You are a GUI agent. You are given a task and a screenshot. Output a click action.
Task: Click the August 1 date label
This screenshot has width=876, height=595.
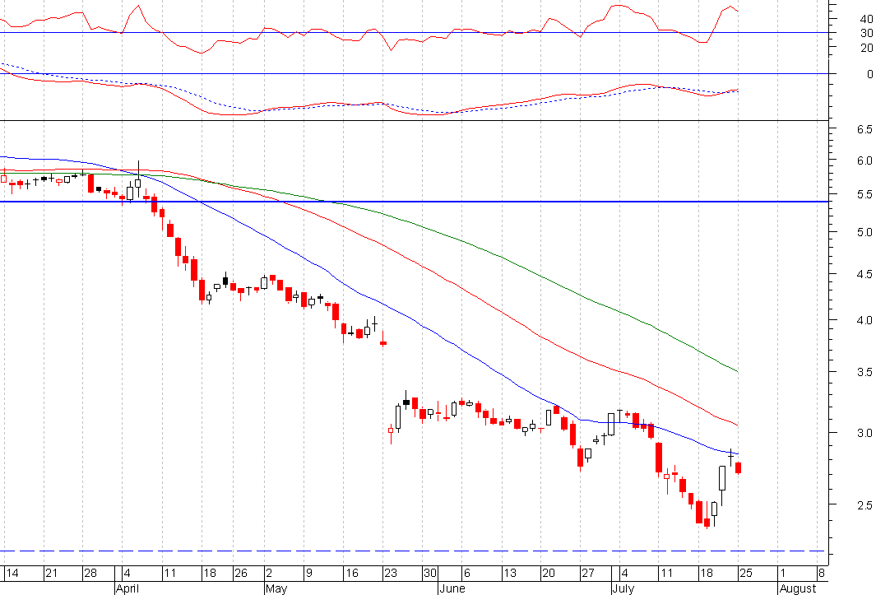(x=783, y=573)
